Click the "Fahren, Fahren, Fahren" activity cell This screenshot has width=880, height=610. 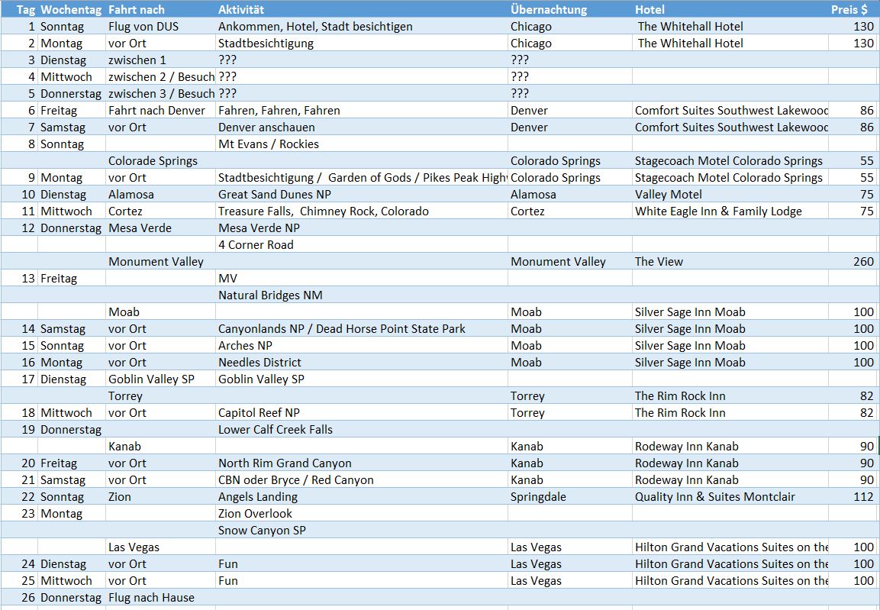pos(279,110)
